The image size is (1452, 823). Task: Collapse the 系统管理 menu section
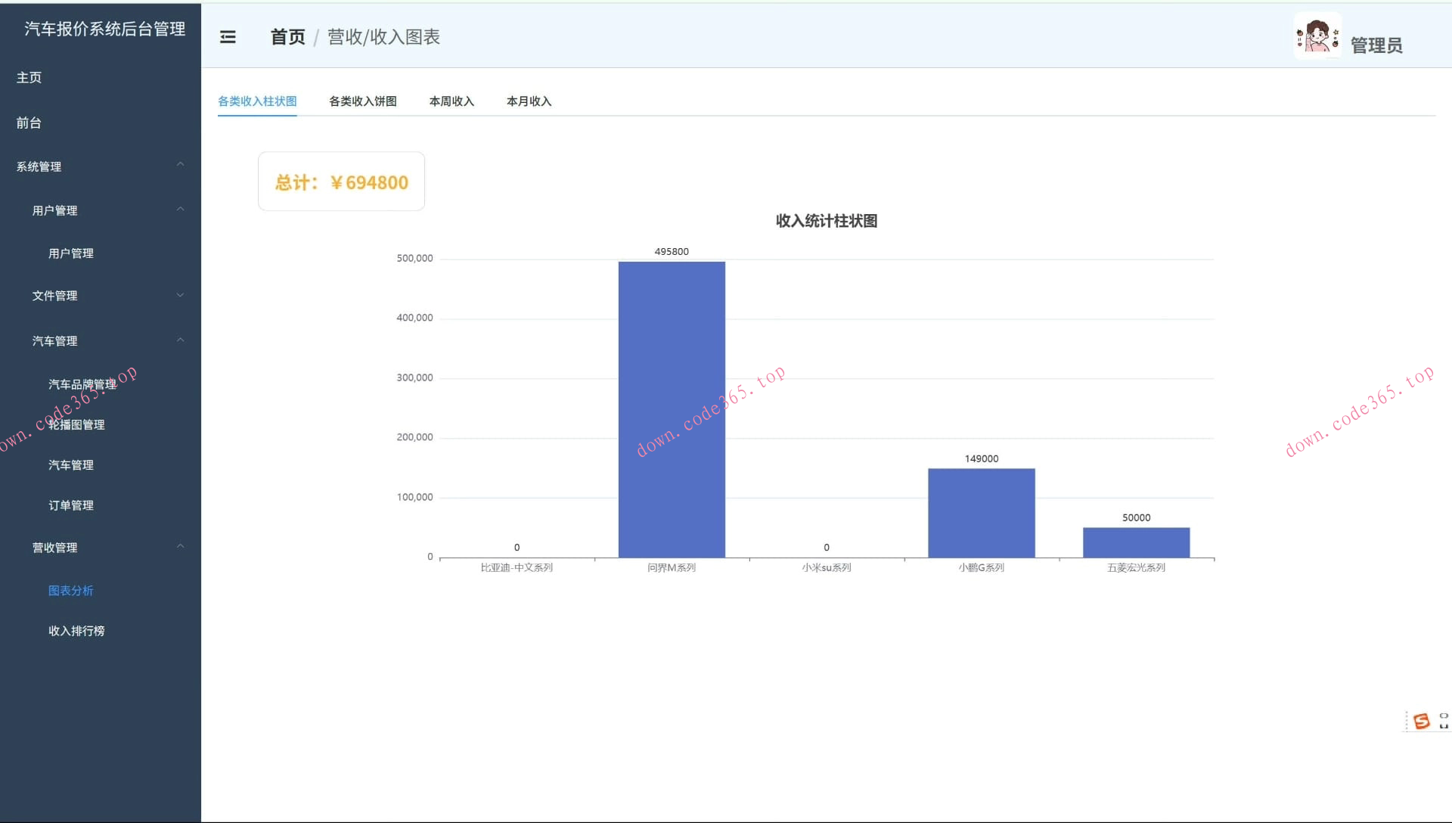tap(180, 165)
